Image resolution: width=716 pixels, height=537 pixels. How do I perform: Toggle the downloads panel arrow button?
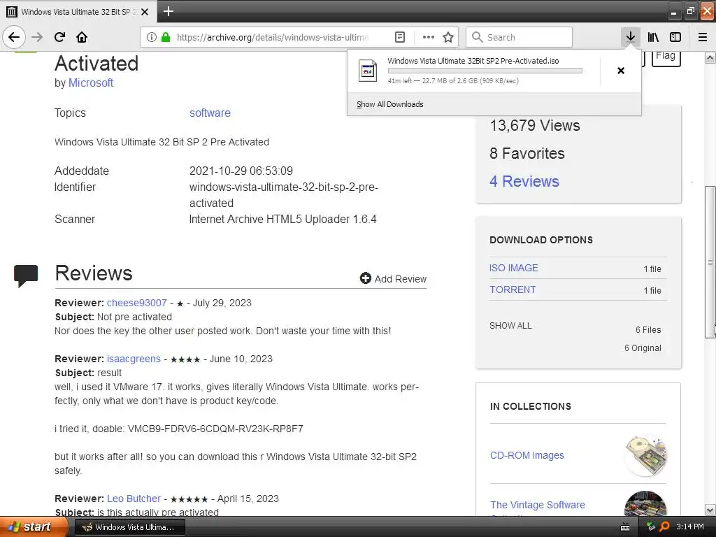630,37
